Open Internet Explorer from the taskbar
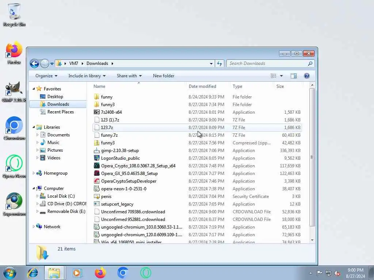 coord(33,273)
